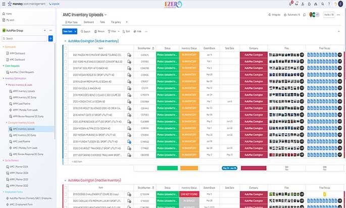Collapse the AutoMax Covington Active Inventory group
346x208 pixels.
[65, 41]
